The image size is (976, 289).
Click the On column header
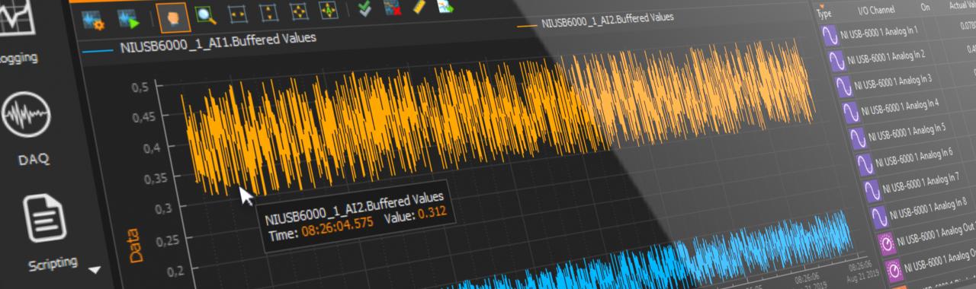pyautogui.click(x=926, y=7)
